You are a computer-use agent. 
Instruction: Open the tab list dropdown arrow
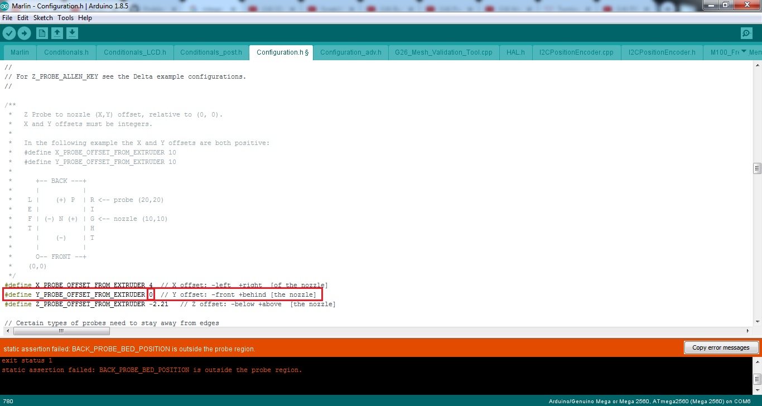tap(743, 52)
